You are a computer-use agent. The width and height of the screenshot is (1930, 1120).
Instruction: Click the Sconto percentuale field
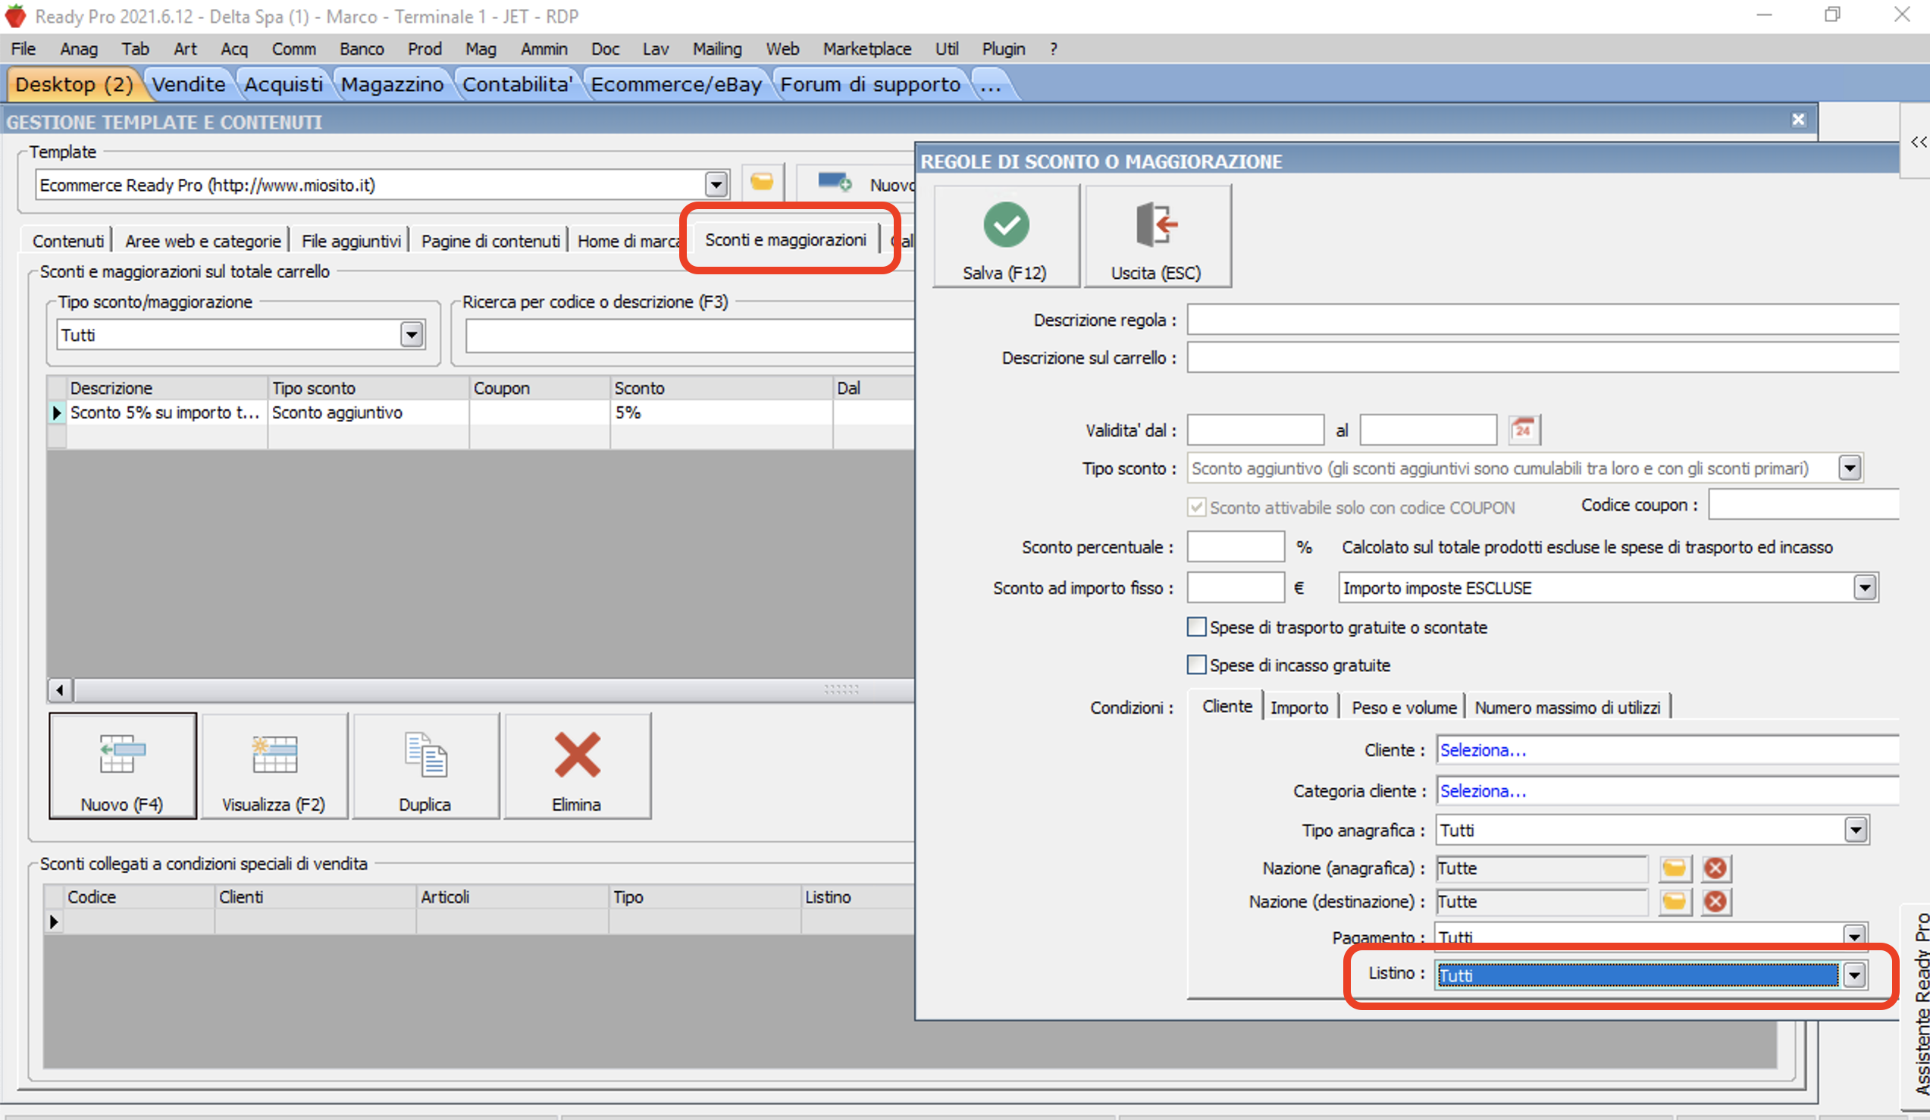1236,546
